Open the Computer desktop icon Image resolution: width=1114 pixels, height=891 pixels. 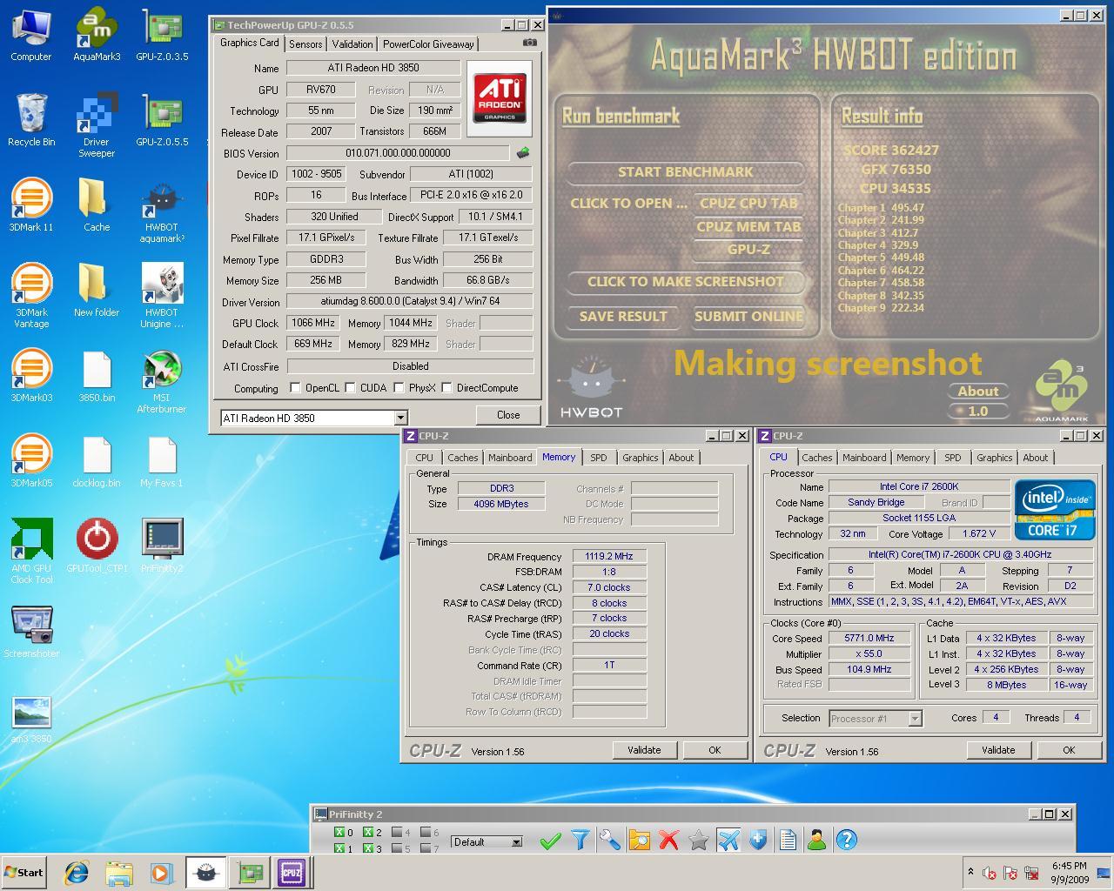coord(31,35)
